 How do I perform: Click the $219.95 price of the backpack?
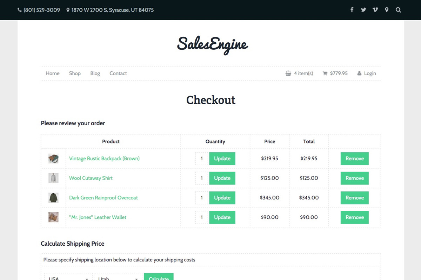coord(270,159)
